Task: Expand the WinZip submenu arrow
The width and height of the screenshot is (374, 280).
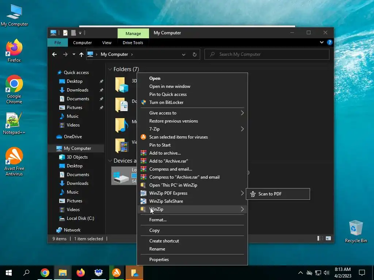Action: click(242, 209)
